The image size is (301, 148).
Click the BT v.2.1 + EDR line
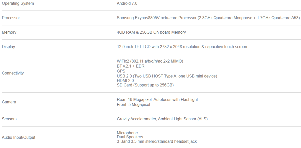click(x=130, y=66)
